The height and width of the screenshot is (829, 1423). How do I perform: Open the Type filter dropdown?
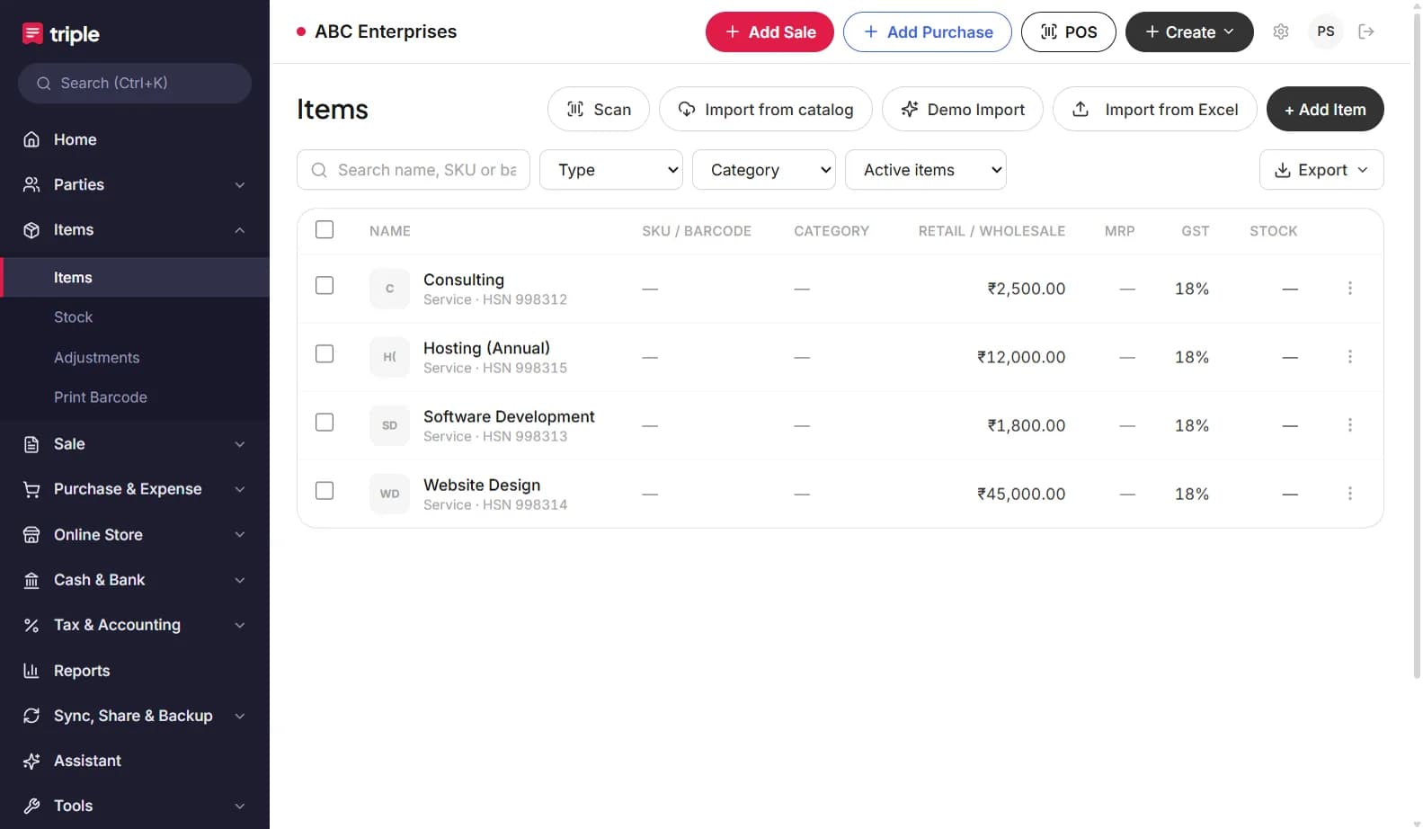(x=611, y=170)
